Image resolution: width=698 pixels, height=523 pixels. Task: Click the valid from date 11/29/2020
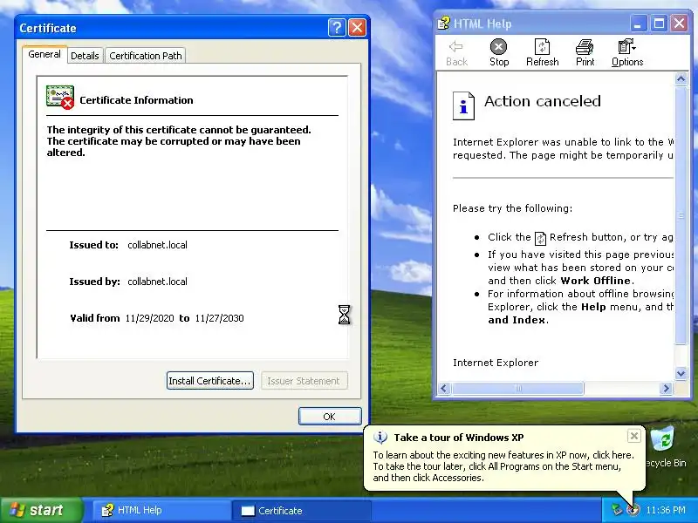pos(149,318)
